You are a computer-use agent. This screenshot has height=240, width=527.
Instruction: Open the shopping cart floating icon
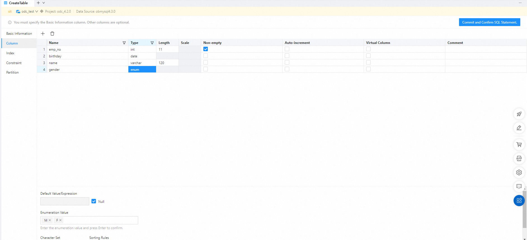(x=519, y=145)
